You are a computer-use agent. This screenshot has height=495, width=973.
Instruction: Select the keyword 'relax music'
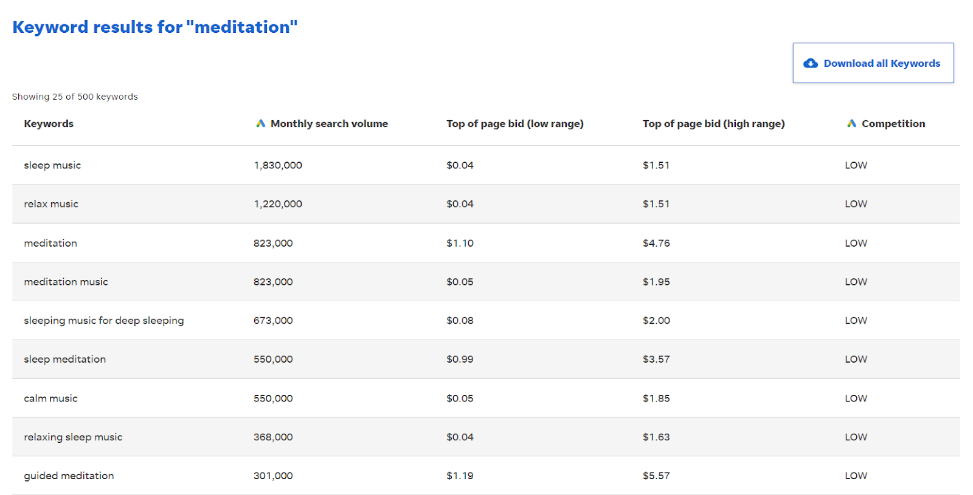[x=51, y=204]
